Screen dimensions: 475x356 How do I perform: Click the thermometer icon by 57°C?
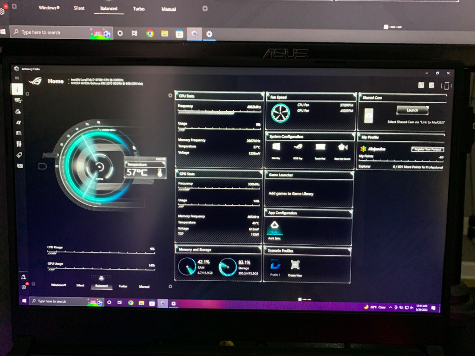click(160, 173)
